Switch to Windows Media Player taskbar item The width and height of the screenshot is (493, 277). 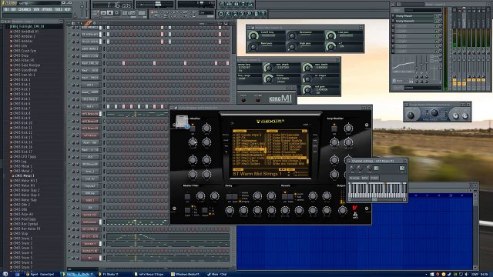186,274
